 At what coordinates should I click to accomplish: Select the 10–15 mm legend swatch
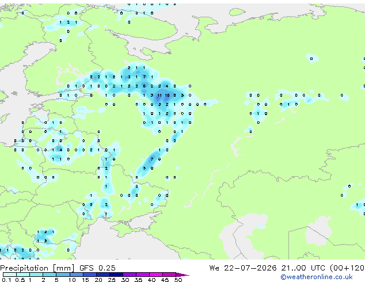click(77, 275)
